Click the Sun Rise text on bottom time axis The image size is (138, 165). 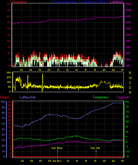click(57, 161)
